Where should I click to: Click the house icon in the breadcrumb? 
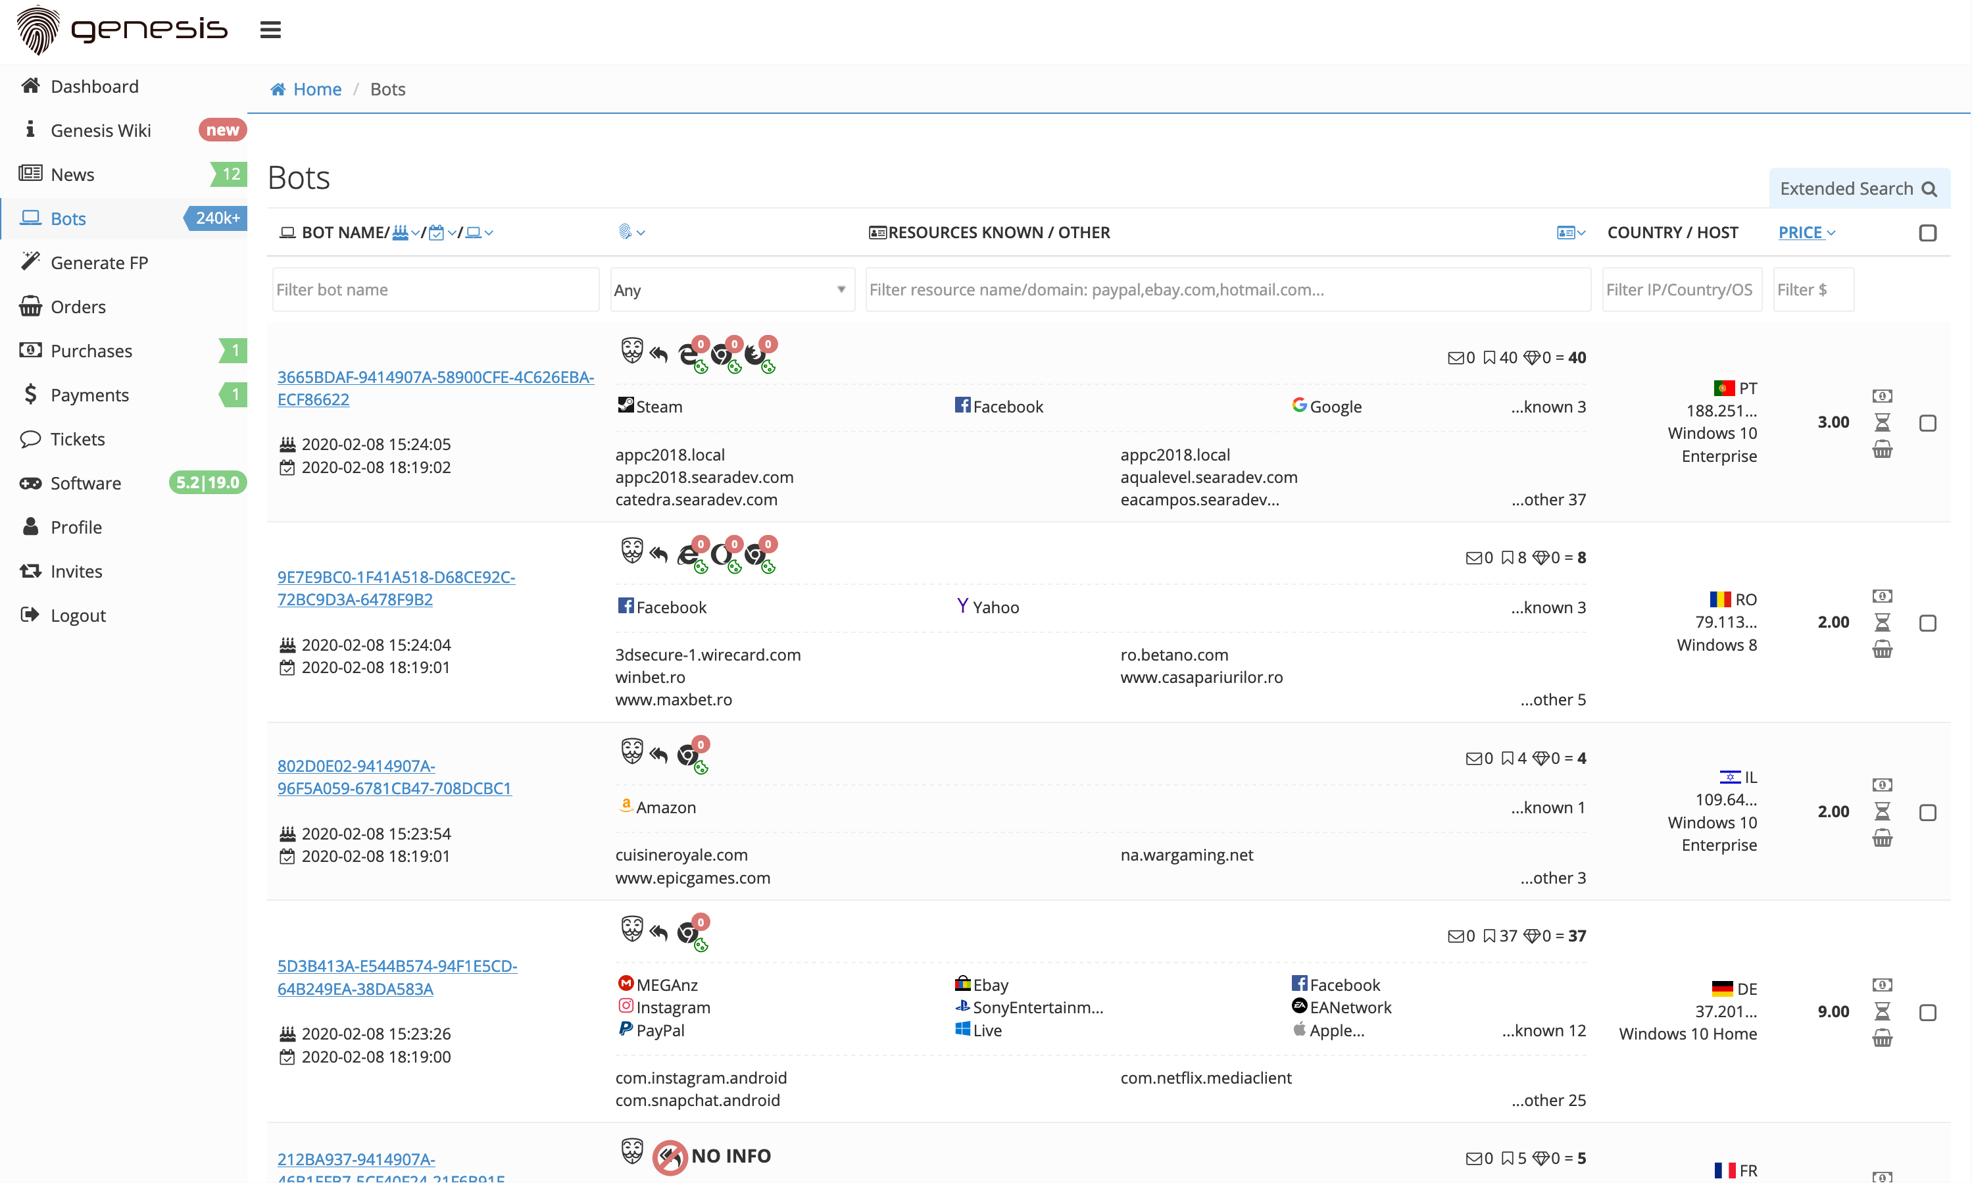coord(278,89)
